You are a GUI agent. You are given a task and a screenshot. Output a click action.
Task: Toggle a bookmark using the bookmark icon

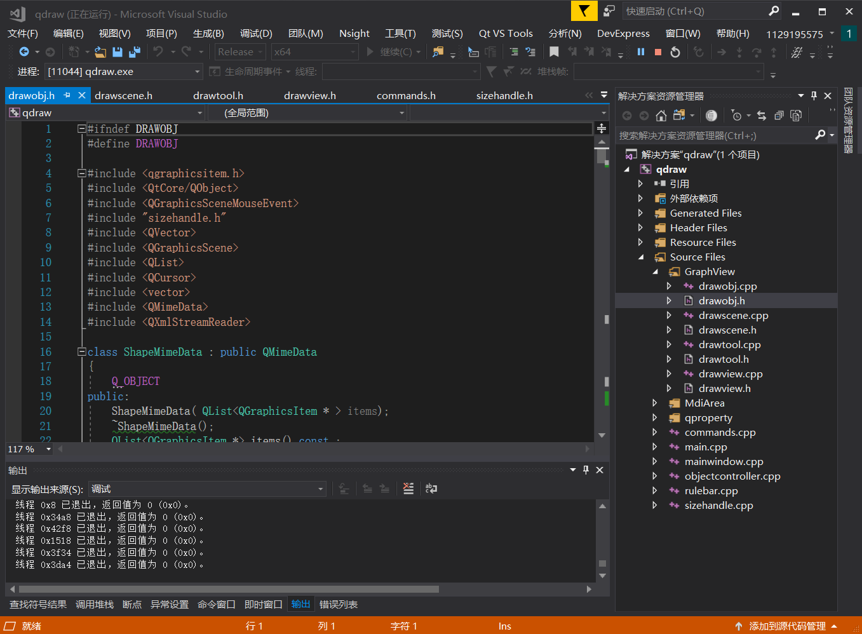554,52
